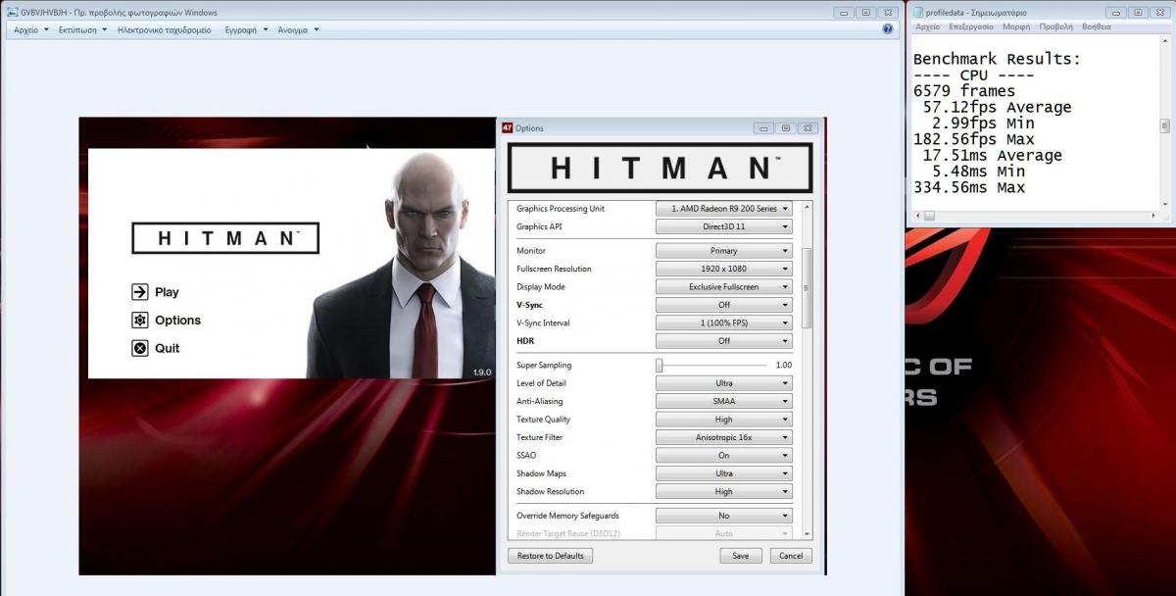Viewport: 1176px width, 596px height.
Task: Click the Options list scroll up arrow
Action: pyautogui.click(x=807, y=206)
